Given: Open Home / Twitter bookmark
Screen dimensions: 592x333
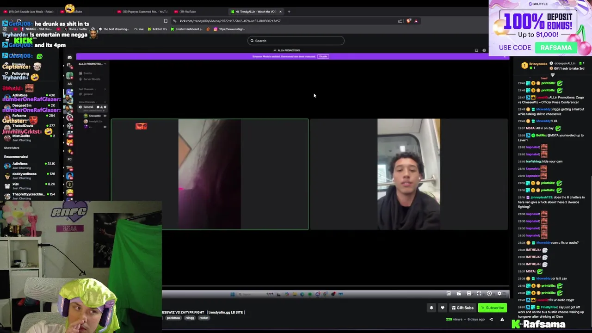Looking at the screenshot, I should (x=75, y=29).
